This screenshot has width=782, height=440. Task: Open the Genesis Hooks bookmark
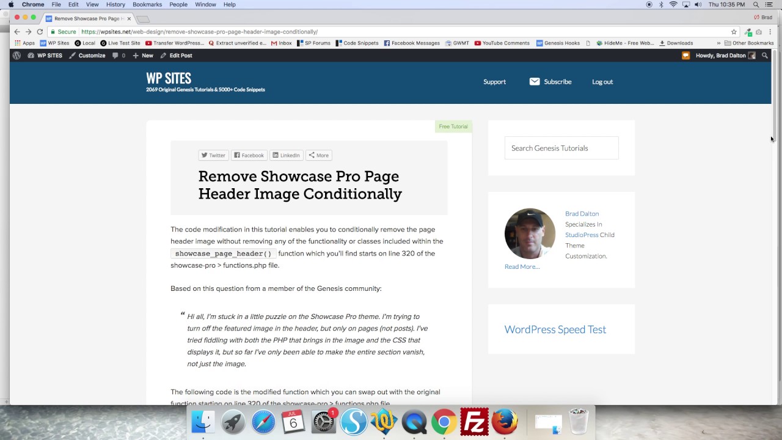click(558, 43)
